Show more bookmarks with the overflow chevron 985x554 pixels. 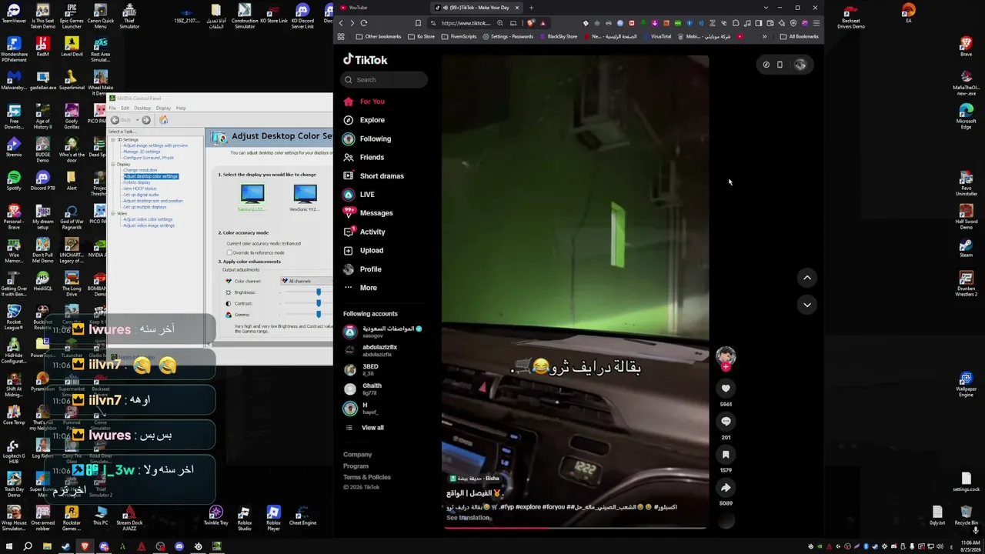764,36
